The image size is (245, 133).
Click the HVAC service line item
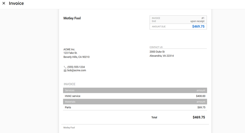point(73,96)
